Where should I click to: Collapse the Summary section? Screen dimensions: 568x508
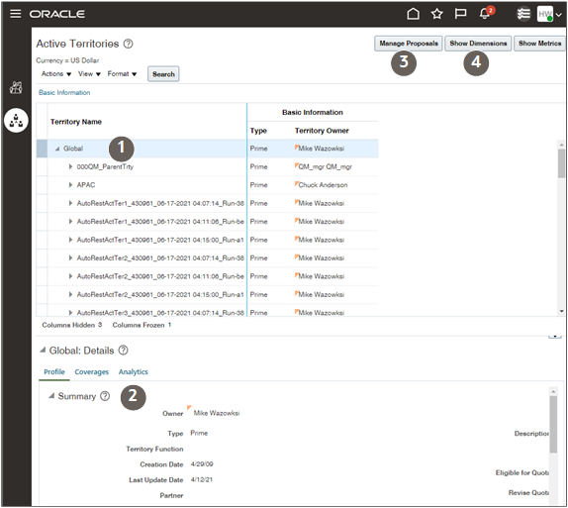(x=51, y=395)
